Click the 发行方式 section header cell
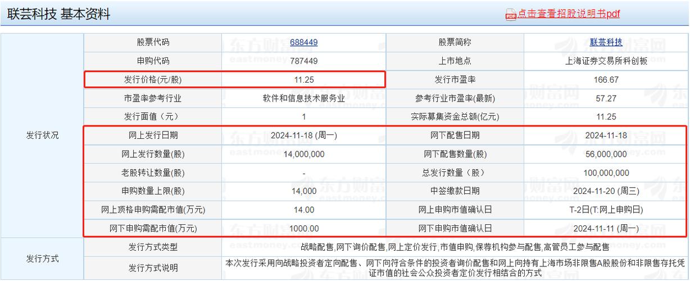Image resolution: width=690 pixels, height=281 pixels. coord(42,259)
